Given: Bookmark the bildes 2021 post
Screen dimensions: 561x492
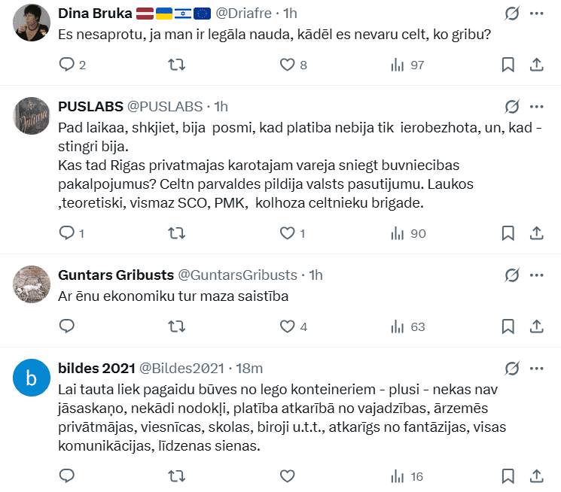Looking at the screenshot, I should pyautogui.click(x=508, y=476).
